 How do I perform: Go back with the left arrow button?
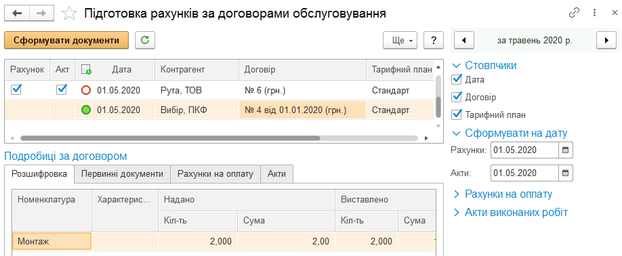[x=17, y=14]
